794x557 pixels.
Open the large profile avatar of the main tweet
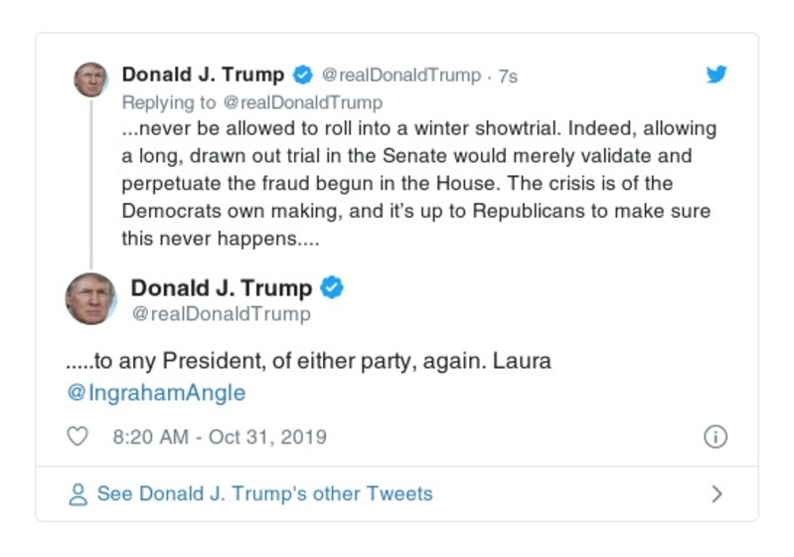pyautogui.click(x=90, y=299)
